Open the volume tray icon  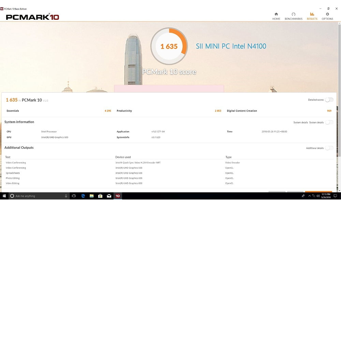(x=318, y=196)
